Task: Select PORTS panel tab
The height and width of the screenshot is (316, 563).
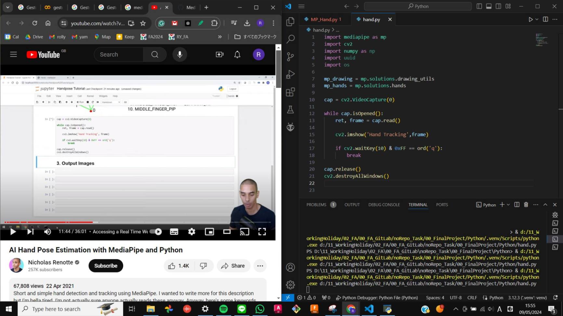Action: (442, 205)
